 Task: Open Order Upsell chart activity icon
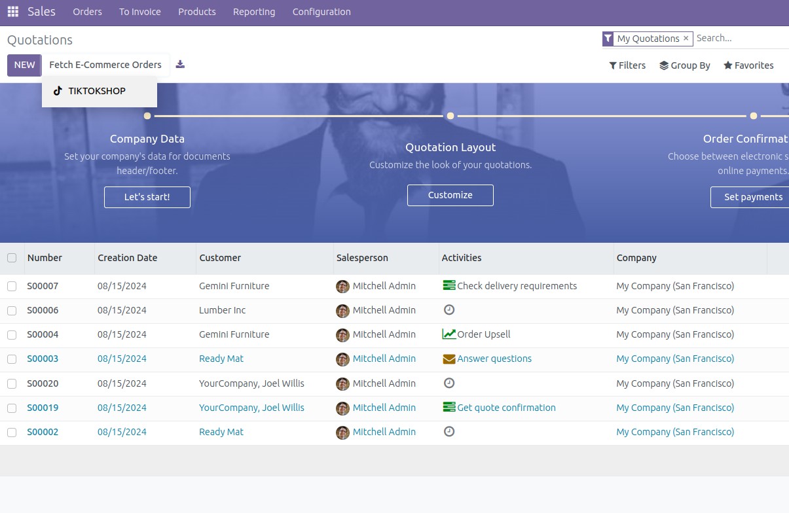click(449, 334)
